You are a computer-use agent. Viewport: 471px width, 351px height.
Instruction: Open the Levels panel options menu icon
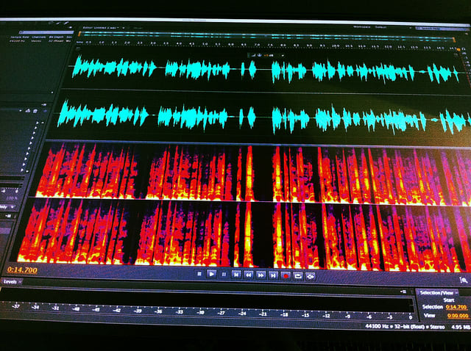403,292
